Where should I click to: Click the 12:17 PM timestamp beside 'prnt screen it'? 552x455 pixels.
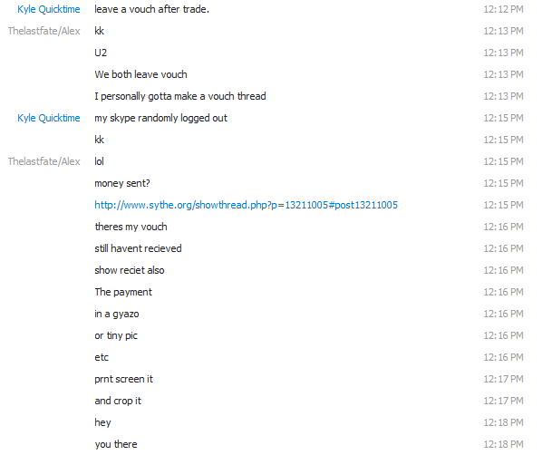pos(503,379)
